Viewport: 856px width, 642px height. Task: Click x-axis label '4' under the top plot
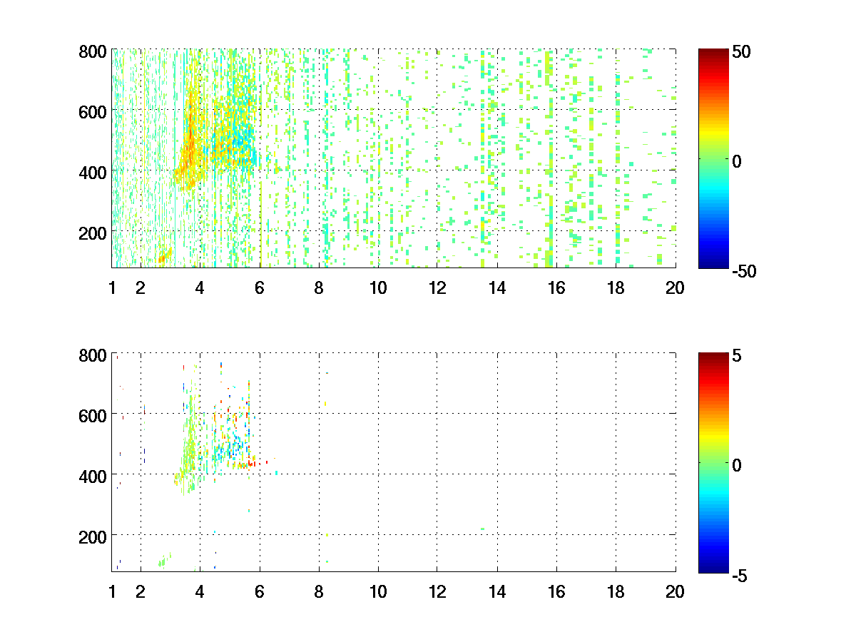tap(200, 288)
